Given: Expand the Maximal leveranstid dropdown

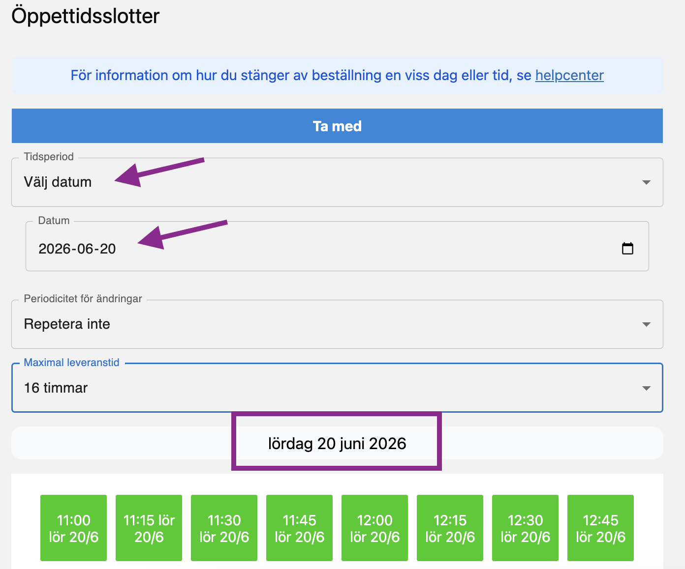Looking at the screenshot, I should click(646, 388).
